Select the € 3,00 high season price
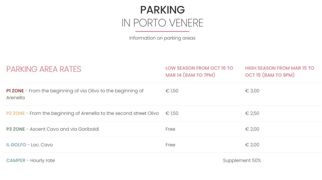This screenshot has height=180, width=322. (x=252, y=91)
